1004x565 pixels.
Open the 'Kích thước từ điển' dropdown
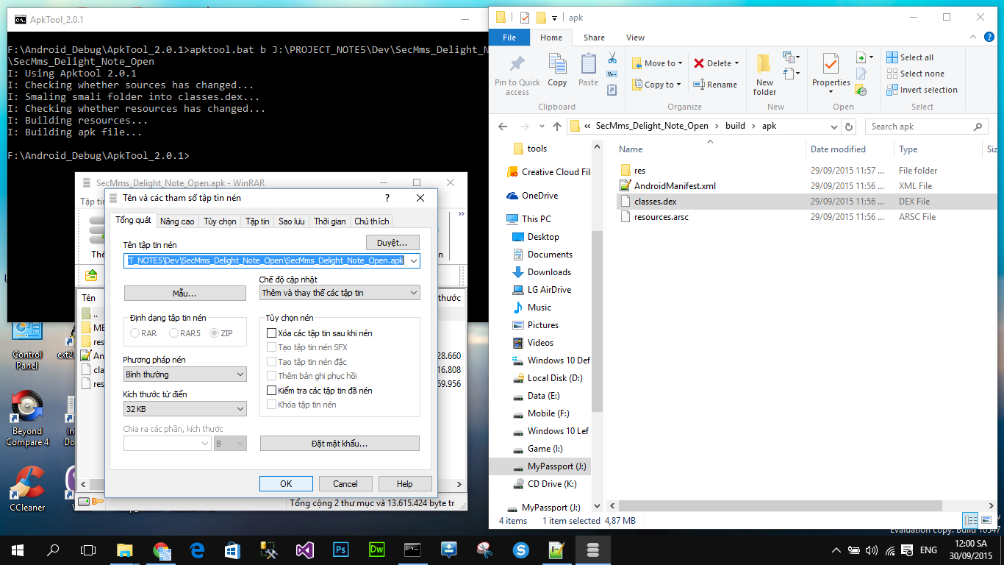[x=184, y=409]
